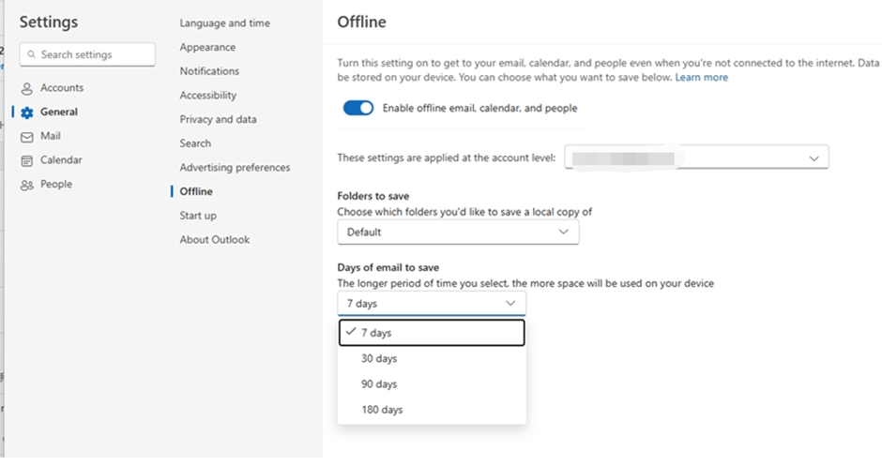Click the Calendar icon in sidebar

coord(26,160)
